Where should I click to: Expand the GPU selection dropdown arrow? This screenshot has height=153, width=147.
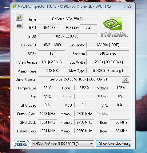pos(91,144)
